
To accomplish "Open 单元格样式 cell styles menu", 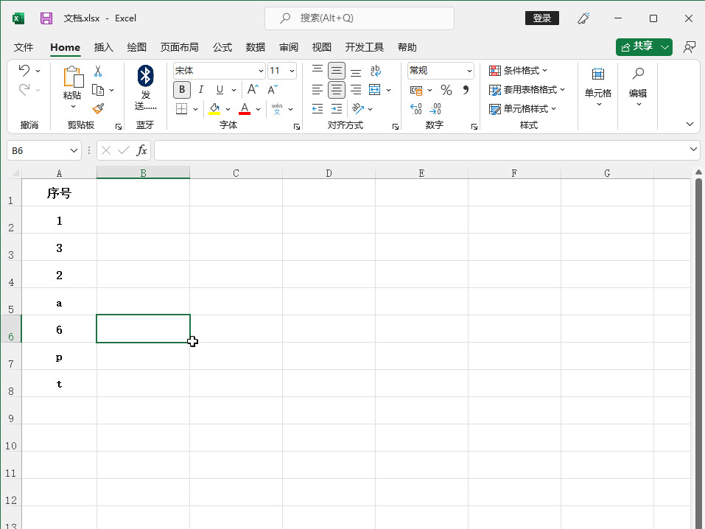I will (522, 109).
